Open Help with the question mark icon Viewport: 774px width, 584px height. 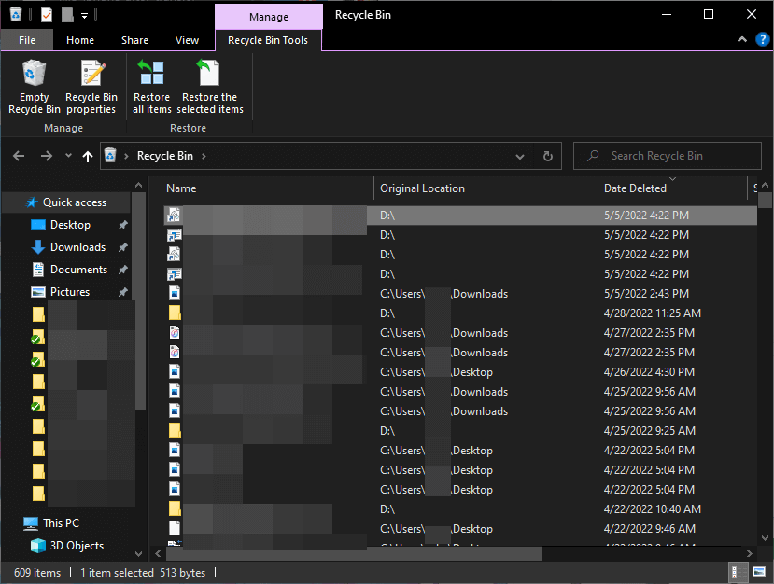(763, 39)
